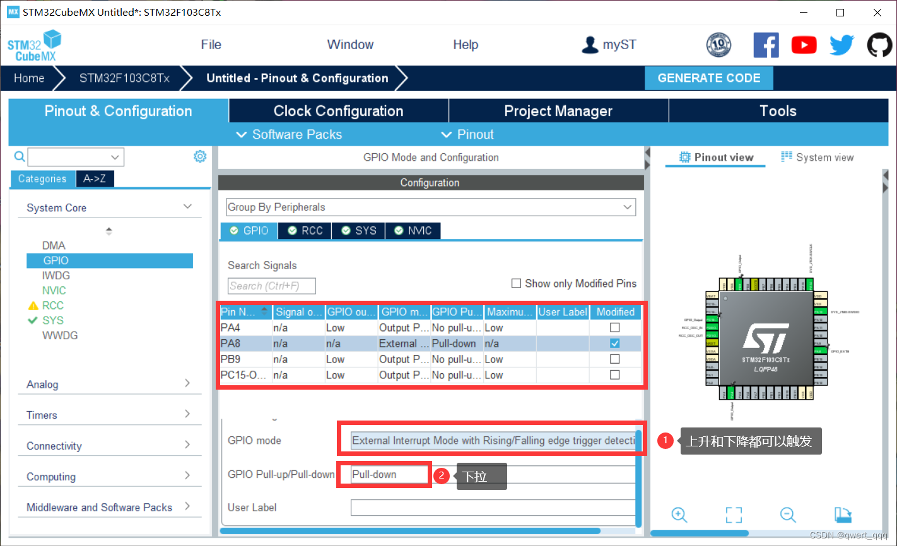Open the SYS configuration tab
The image size is (897, 546).
359,231
